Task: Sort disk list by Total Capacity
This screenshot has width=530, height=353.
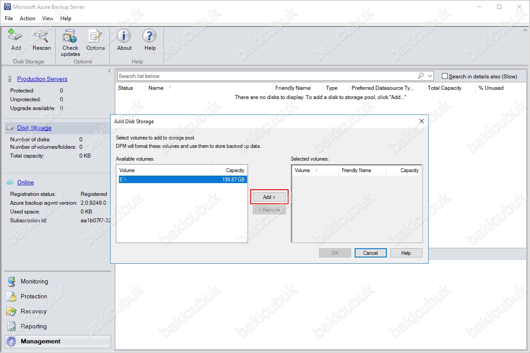Action: click(450, 88)
